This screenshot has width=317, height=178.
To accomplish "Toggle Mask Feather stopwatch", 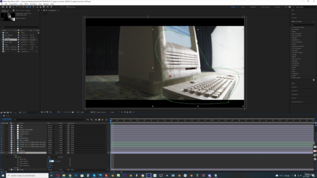I will (x=18, y=161).
